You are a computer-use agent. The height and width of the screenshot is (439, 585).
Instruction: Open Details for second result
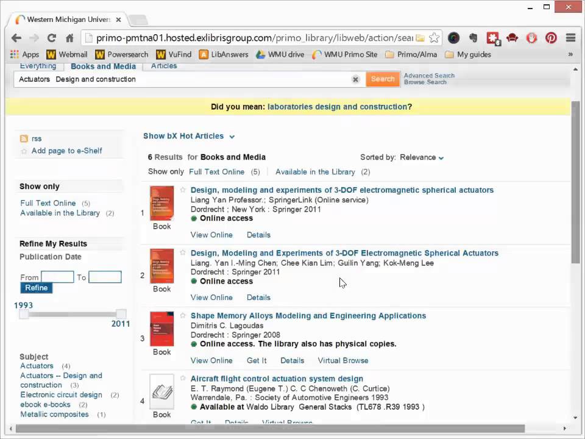click(258, 298)
